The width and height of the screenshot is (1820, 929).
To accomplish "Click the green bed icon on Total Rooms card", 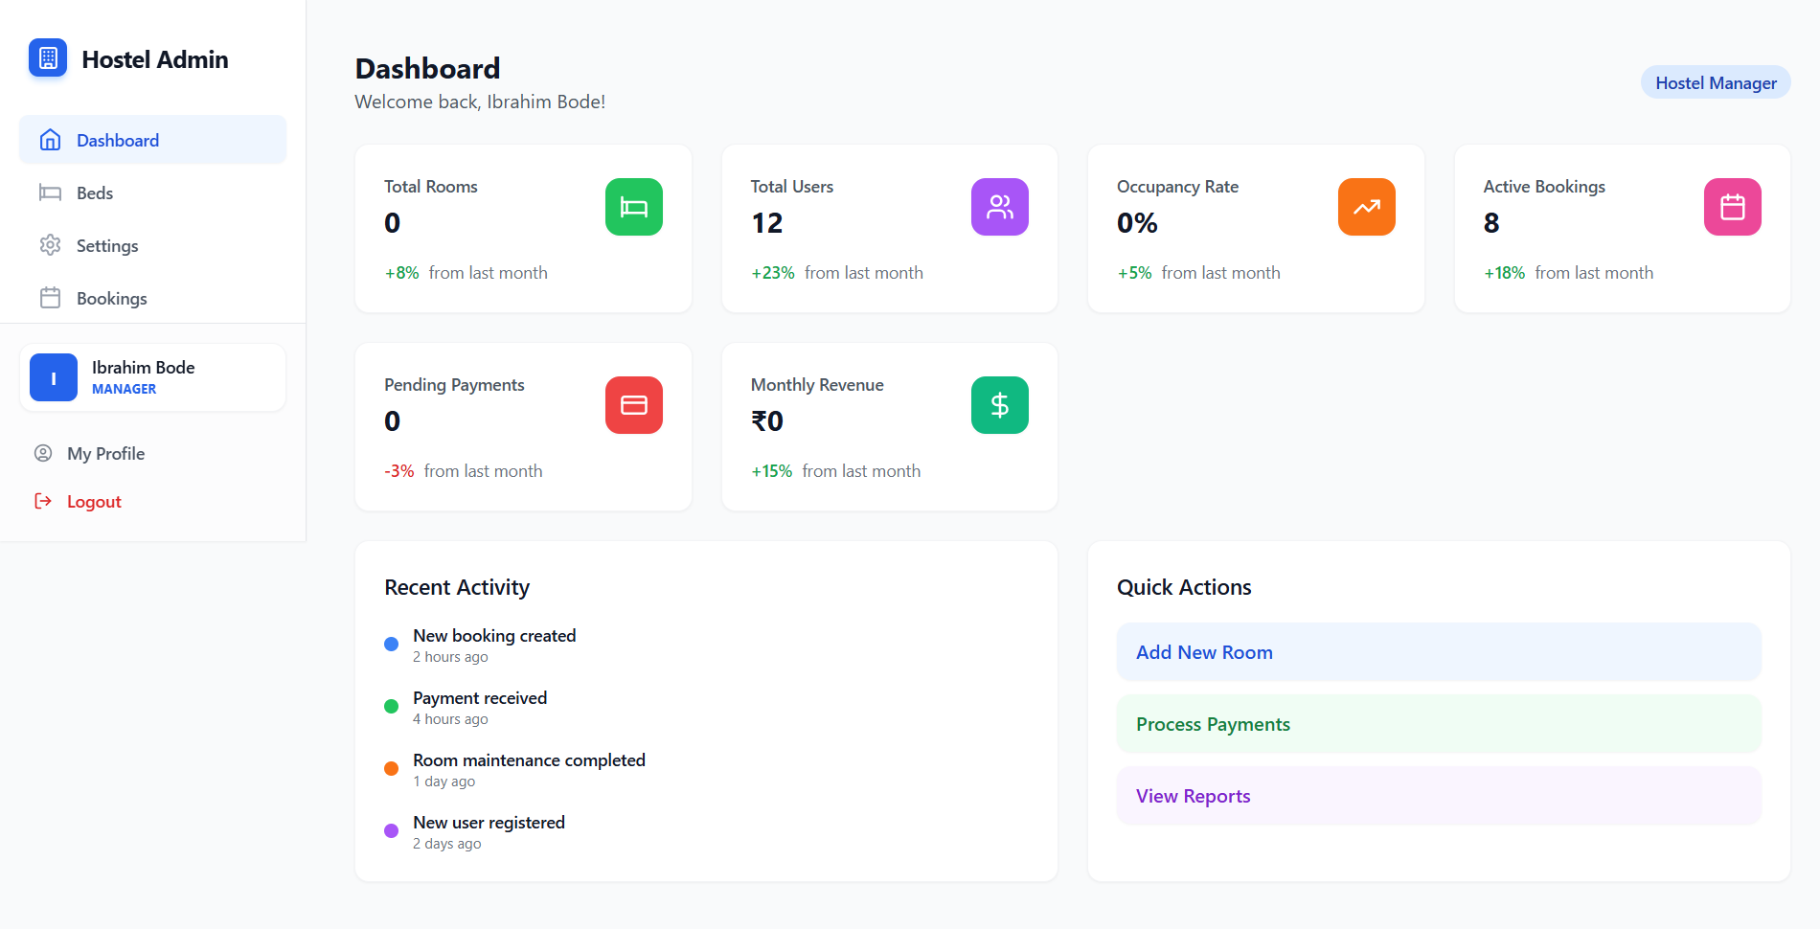I will coord(633,206).
